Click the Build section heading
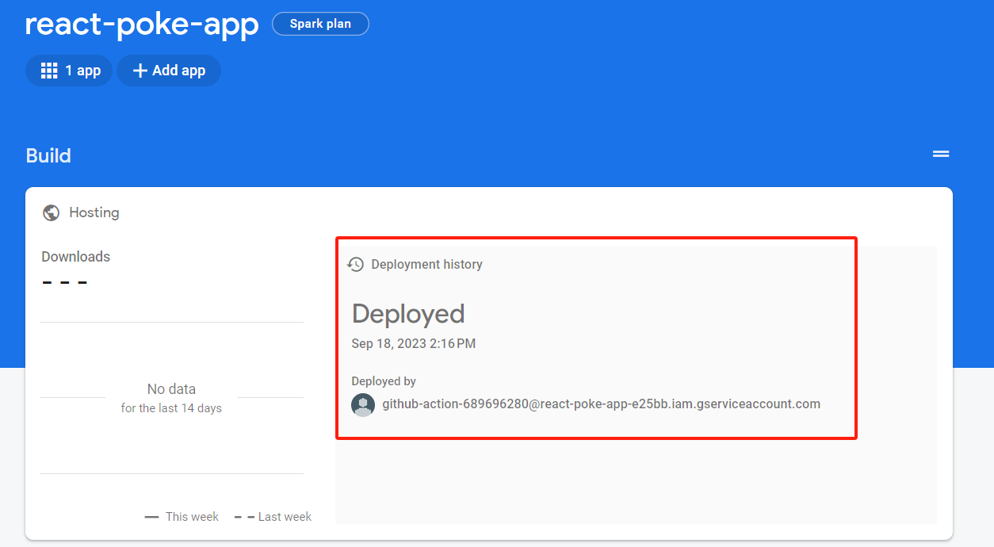 tap(48, 155)
